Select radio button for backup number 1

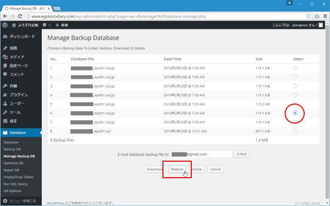coord(295,68)
